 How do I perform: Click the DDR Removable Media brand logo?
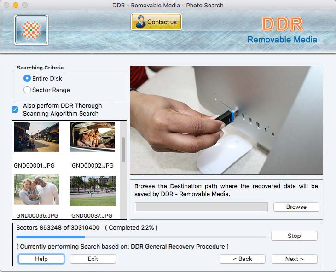(x=282, y=30)
